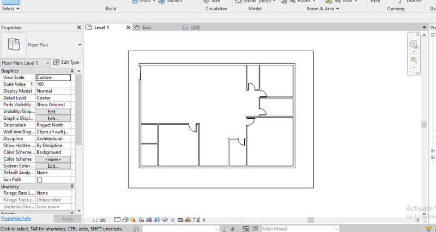Click the 1 : 100 view scale button
436x232 pixels.
tap(99, 220)
